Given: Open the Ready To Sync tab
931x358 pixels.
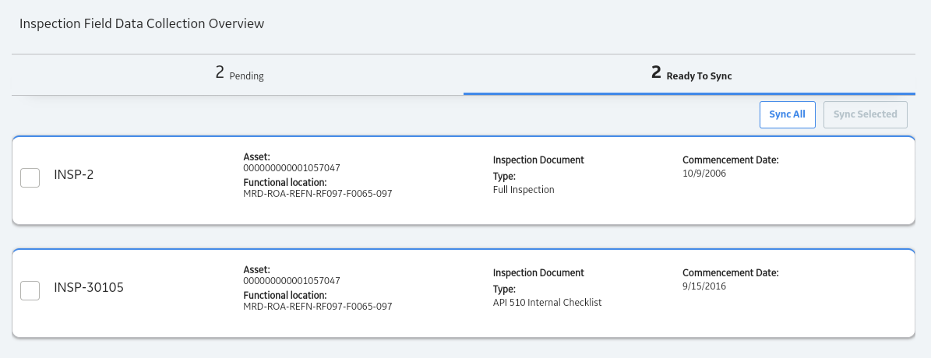Looking at the screenshot, I should pyautogui.click(x=689, y=74).
